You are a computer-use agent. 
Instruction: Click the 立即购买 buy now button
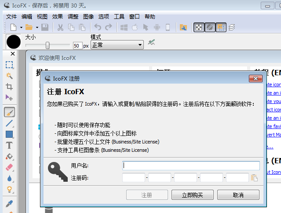pyautogui.click(x=193, y=195)
